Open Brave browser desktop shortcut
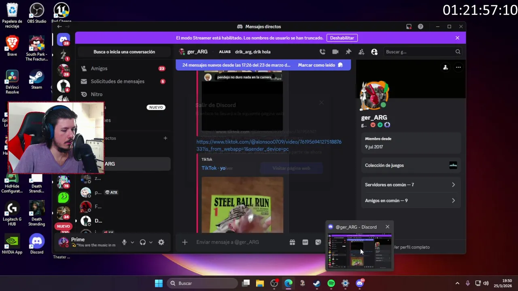 [12, 46]
